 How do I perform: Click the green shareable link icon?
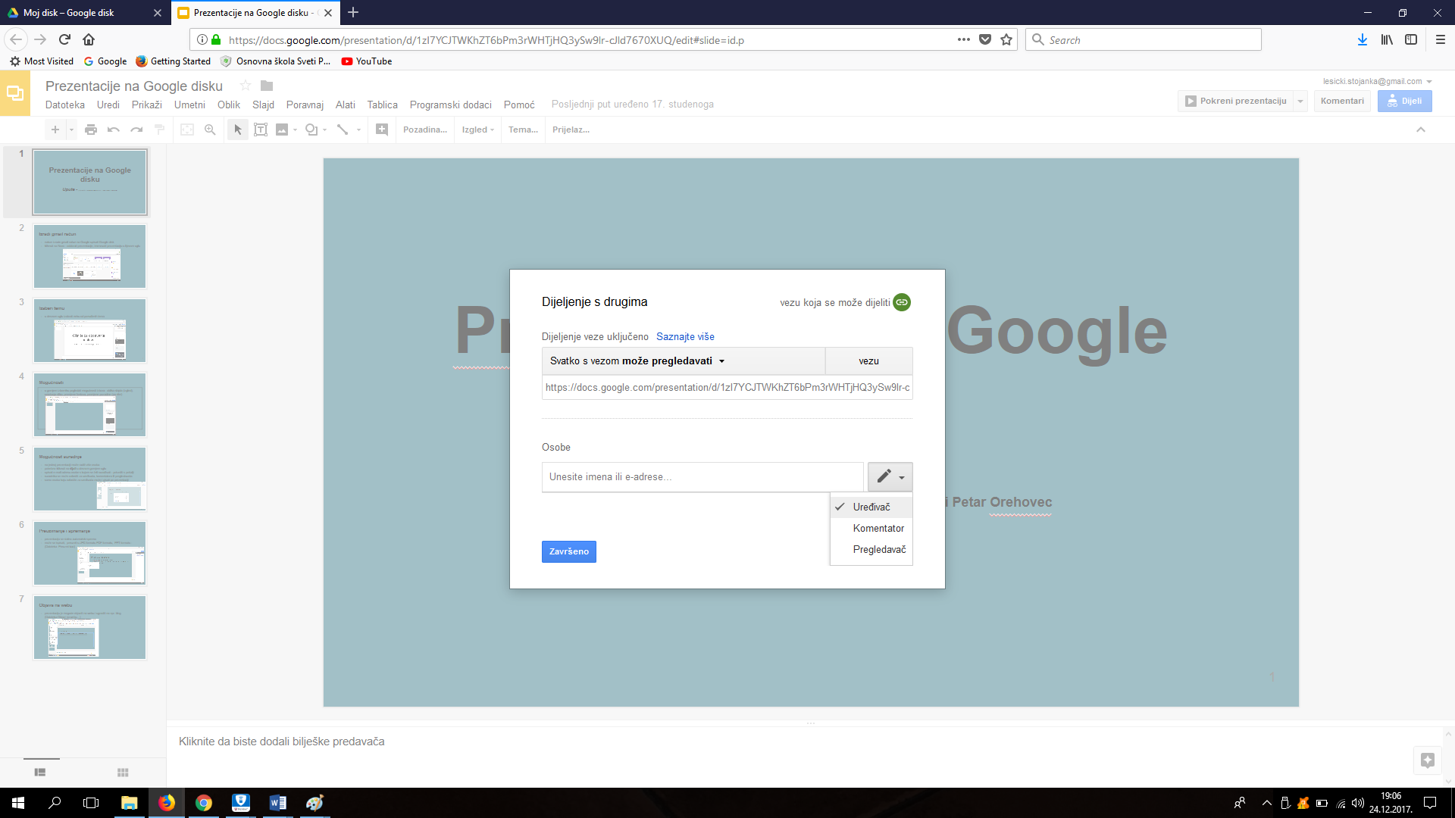pos(901,302)
